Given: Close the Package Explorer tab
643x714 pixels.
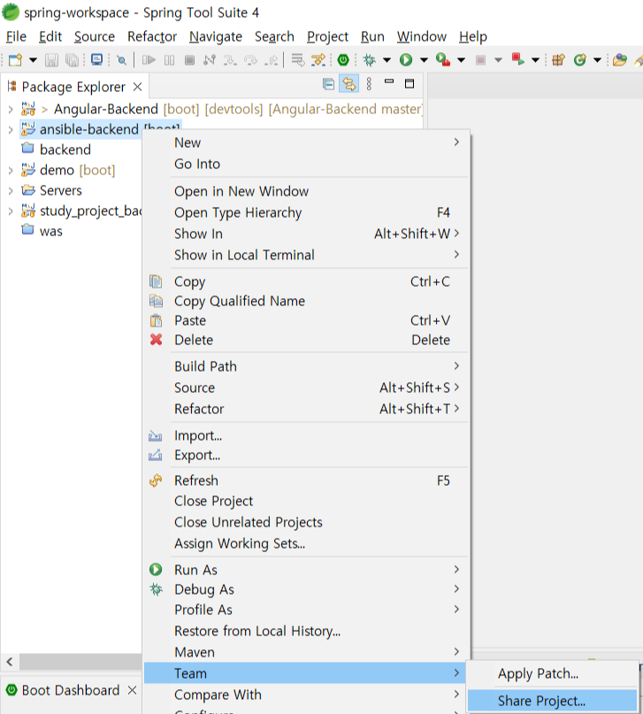Looking at the screenshot, I should 137,87.
